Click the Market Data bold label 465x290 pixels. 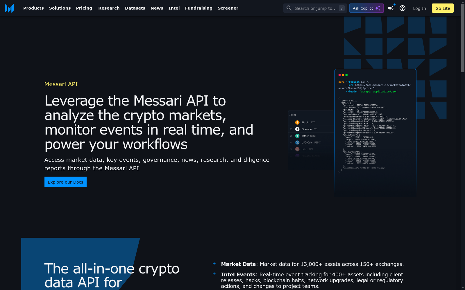(x=238, y=264)
